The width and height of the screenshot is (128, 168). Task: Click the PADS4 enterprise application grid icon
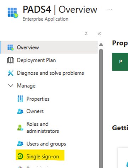click(x=13, y=13)
